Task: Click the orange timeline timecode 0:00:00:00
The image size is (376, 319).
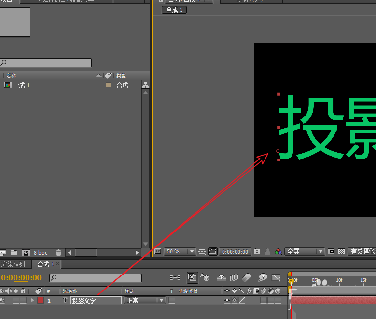Action: (21, 278)
